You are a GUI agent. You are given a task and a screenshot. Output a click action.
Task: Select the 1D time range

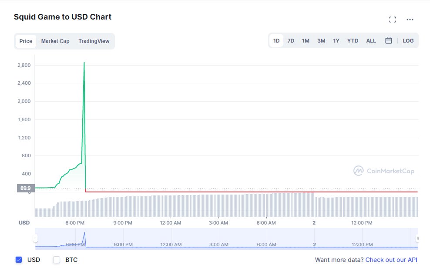(x=276, y=41)
